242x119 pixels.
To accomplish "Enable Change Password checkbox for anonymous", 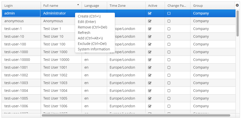I will pos(169,21).
